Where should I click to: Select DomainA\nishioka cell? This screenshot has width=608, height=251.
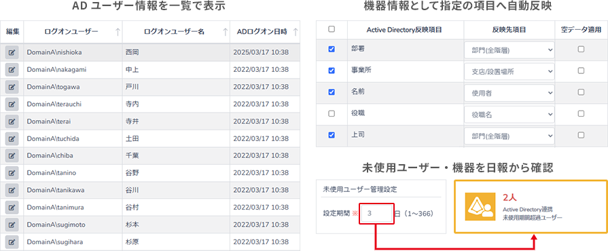(x=73, y=52)
